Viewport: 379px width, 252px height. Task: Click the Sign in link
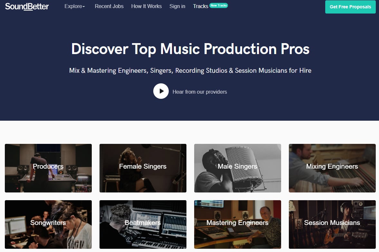[177, 6]
